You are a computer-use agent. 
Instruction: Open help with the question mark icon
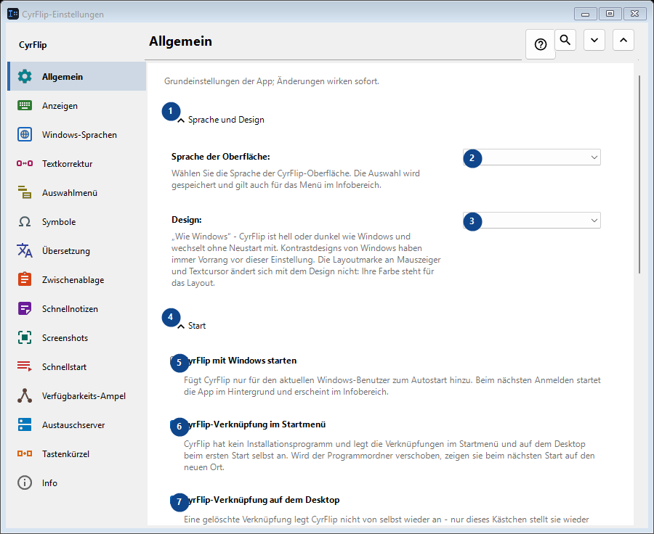541,44
